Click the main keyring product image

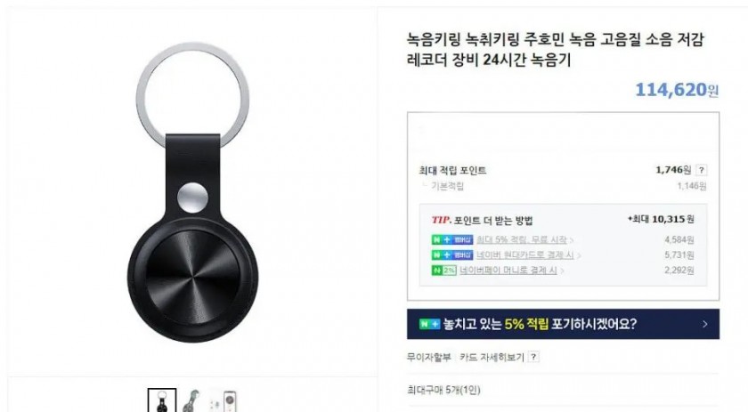(x=192, y=192)
